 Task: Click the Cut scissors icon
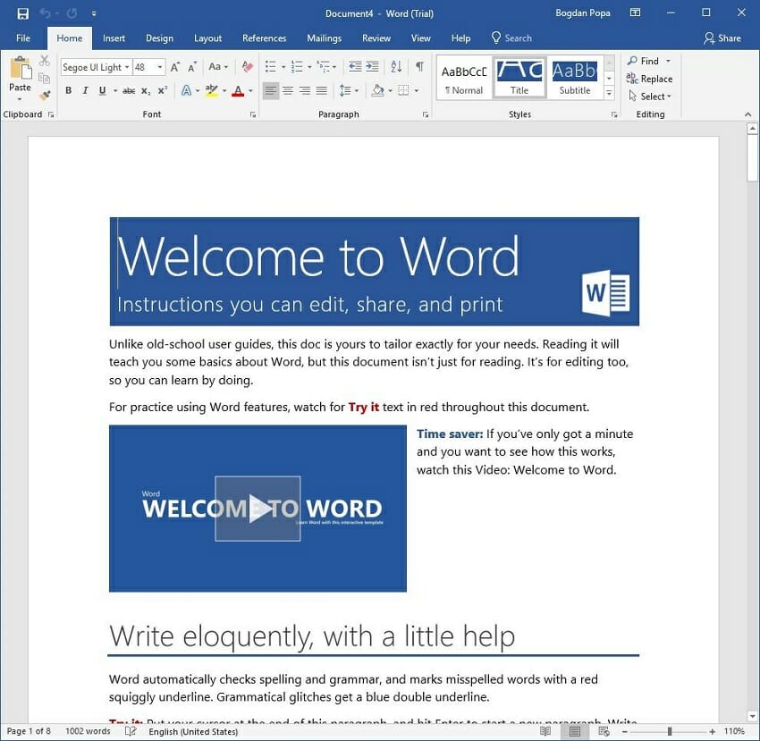45,61
